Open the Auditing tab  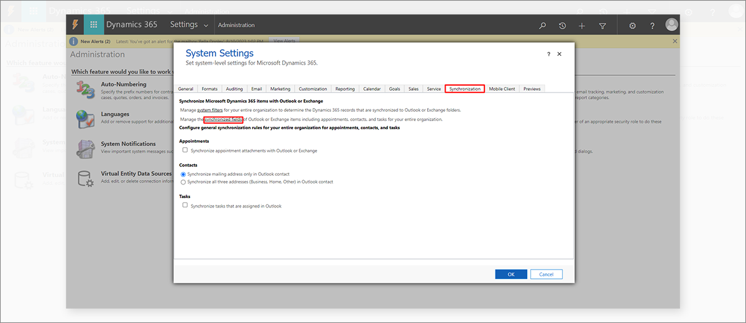pyautogui.click(x=234, y=89)
